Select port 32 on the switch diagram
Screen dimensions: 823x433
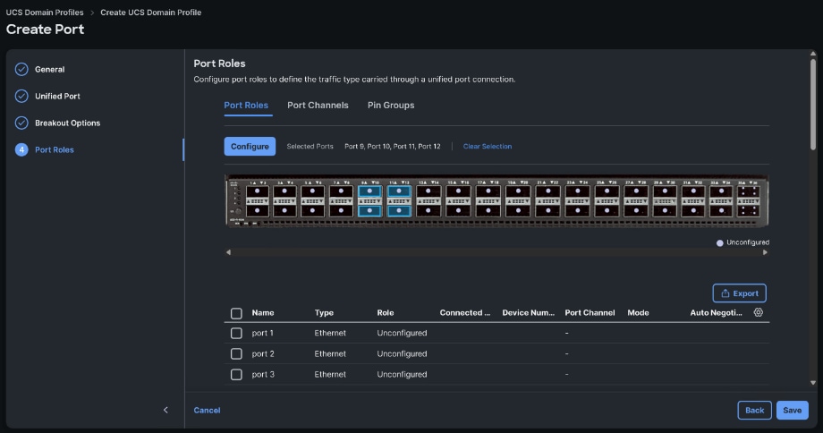(692, 210)
